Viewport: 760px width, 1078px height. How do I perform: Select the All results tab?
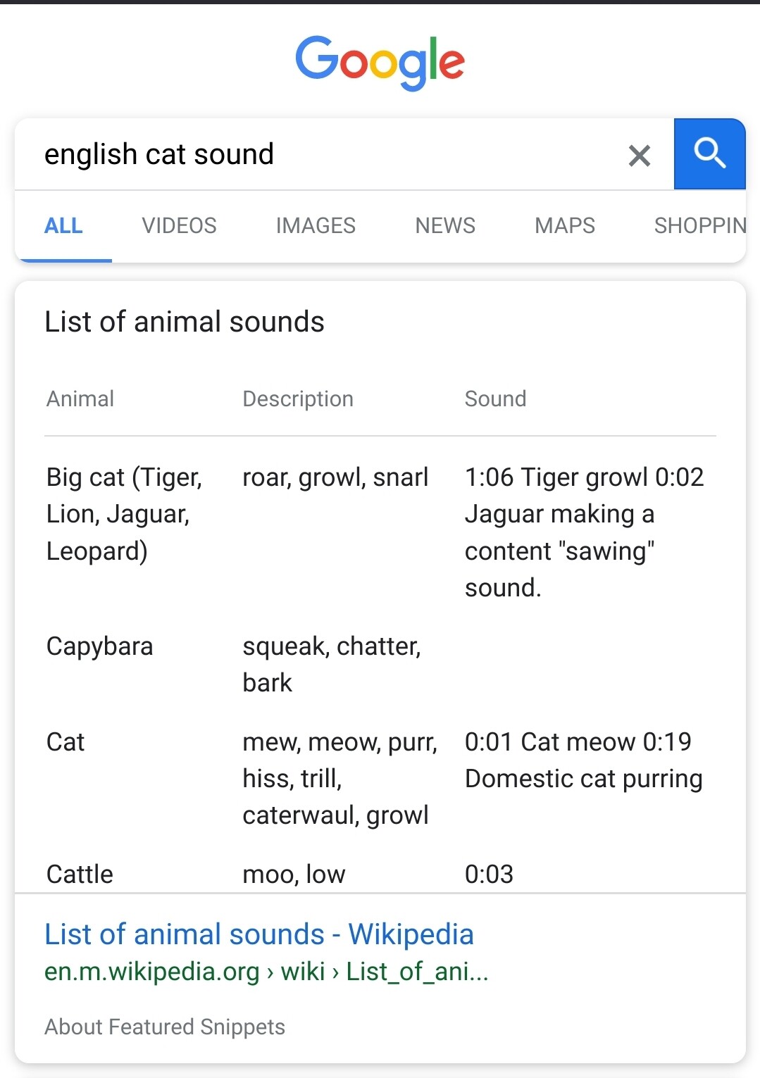[63, 225]
